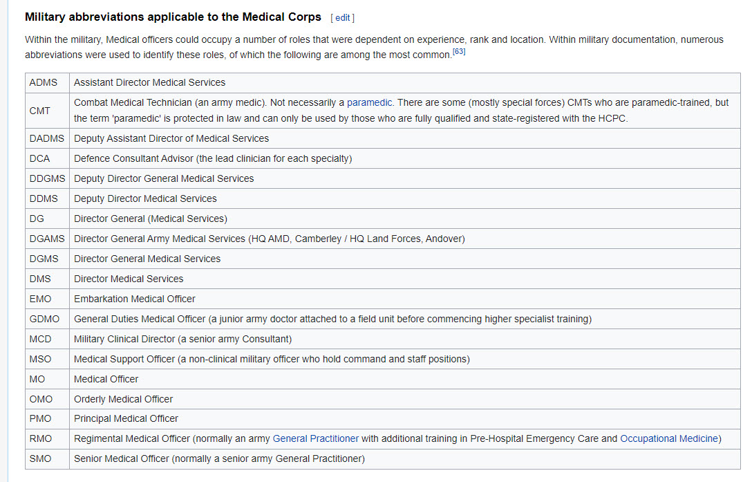The image size is (752, 482).
Task: Open citation reference 63
Action: pyautogui.click(x=459, y=53)
